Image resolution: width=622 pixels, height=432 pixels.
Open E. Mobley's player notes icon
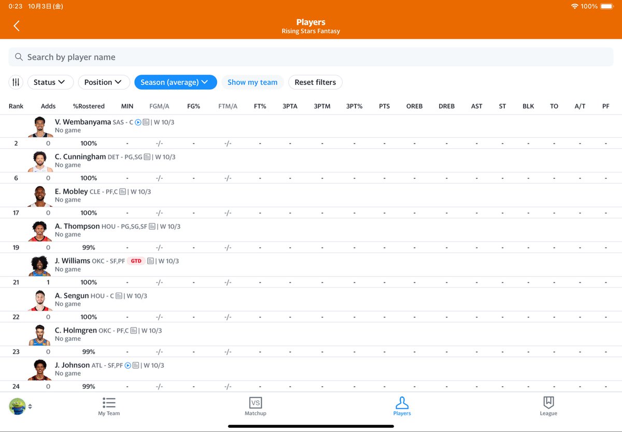click(123, 192)
